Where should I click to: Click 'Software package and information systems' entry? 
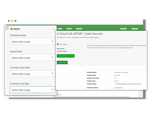click(x=129, y=84)
